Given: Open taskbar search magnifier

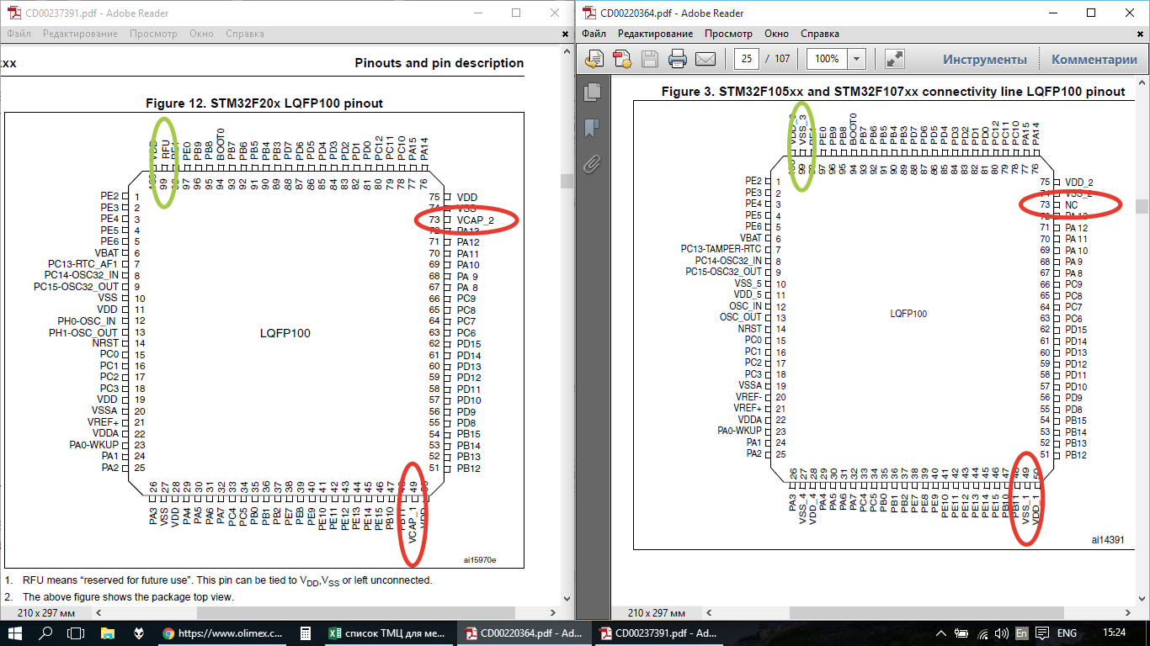Looking at the screenshot, I should pos(46,633).
